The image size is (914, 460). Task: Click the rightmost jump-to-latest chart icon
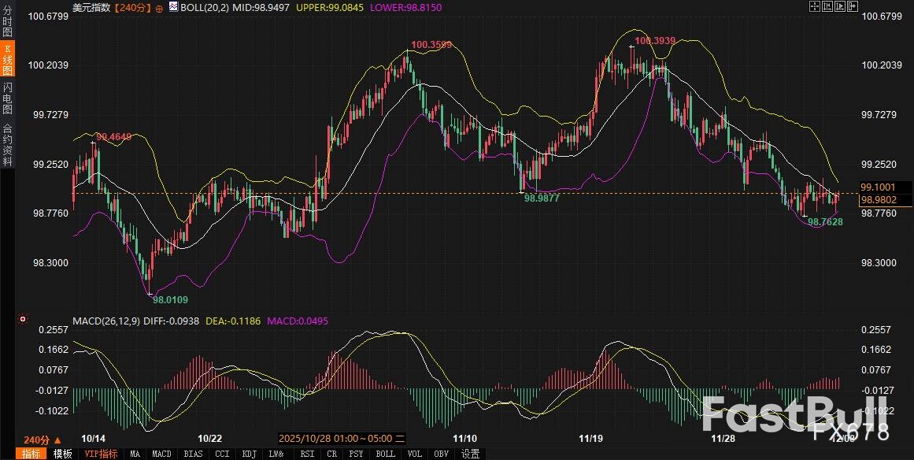coord(854,7)
